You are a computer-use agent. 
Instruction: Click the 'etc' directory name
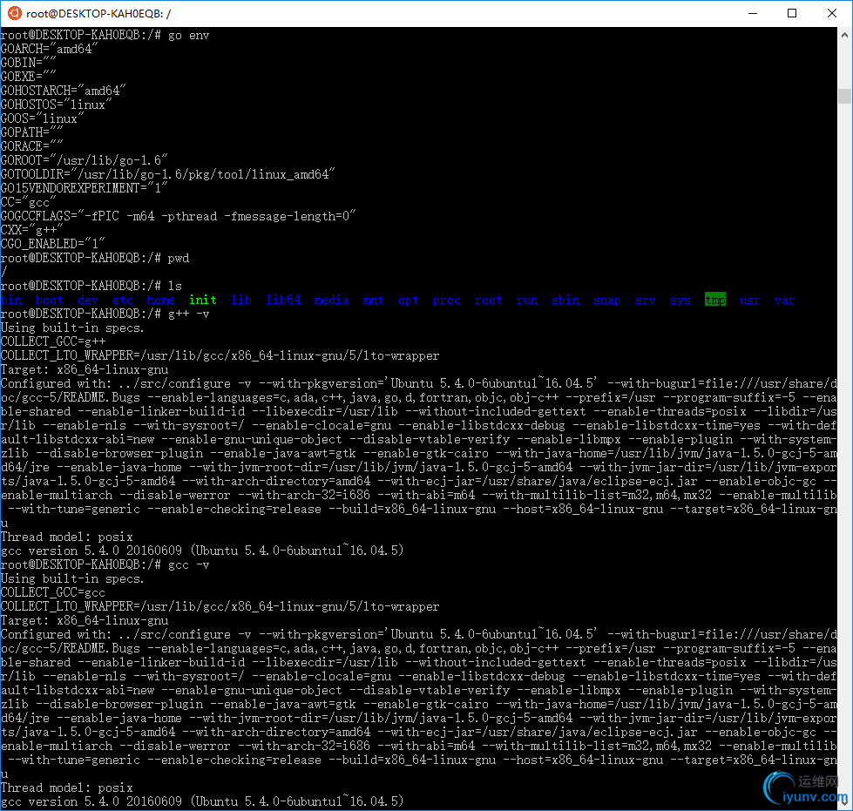pos(122,300)
